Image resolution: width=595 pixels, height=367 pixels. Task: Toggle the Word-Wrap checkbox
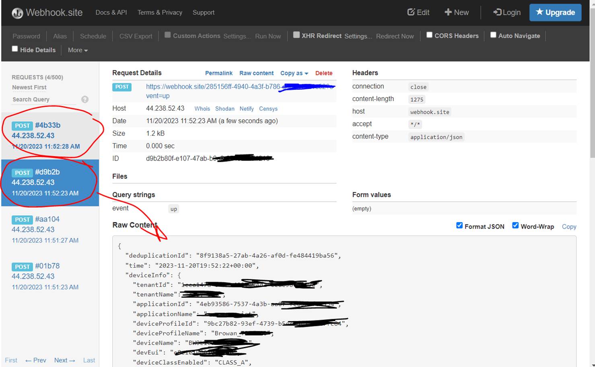click(x=515, y=225)
